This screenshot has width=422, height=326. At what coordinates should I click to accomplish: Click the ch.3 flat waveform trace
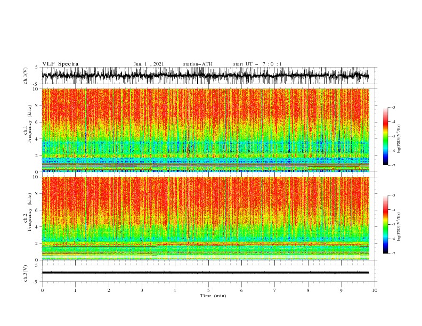205,273
